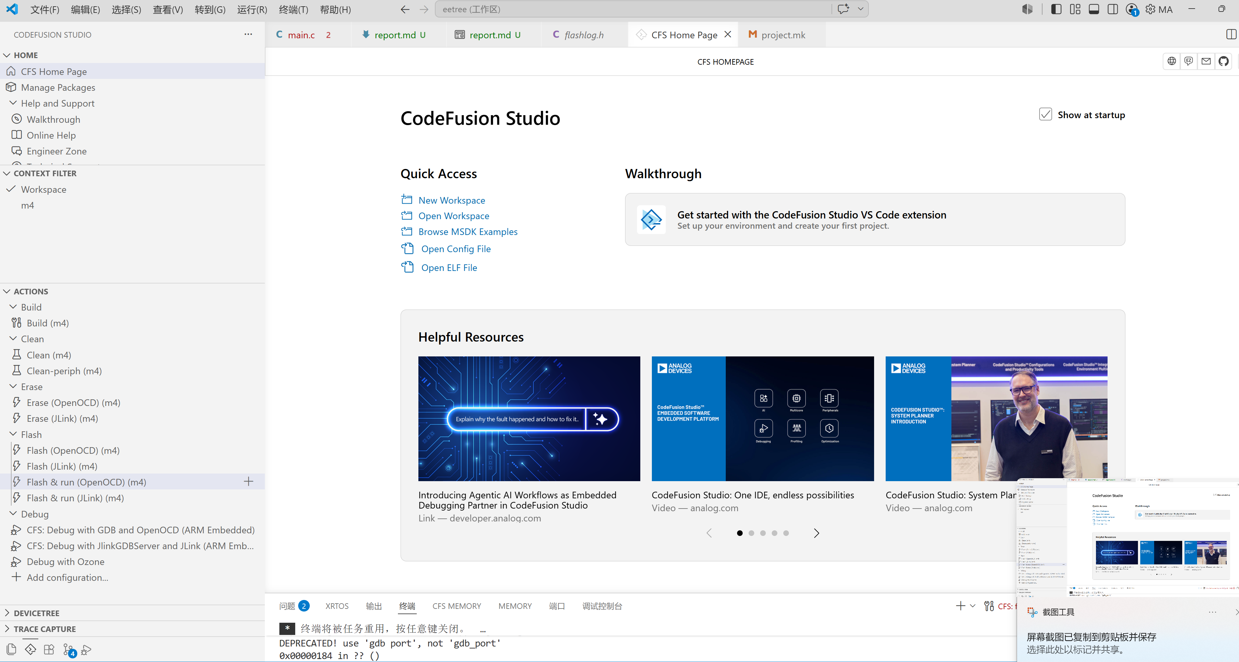Expand the TRACE CAPTURE section
Viewport: 1239px width, 662px height.
(x=7, y=629)
